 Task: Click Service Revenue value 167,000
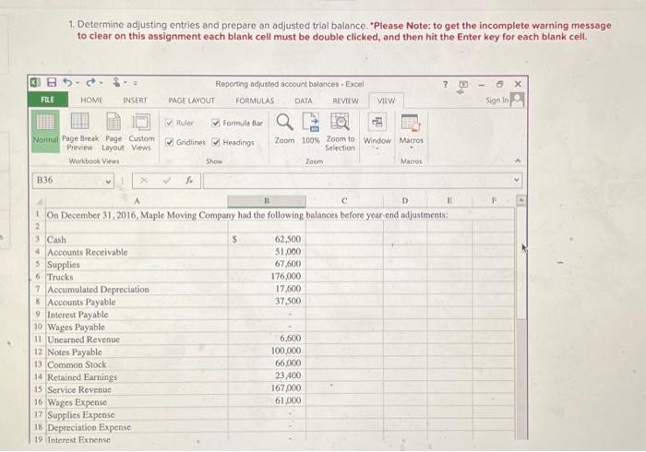(285, 387)
